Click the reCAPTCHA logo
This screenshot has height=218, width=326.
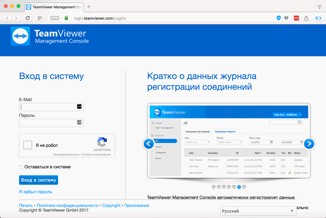click(102, 142)
